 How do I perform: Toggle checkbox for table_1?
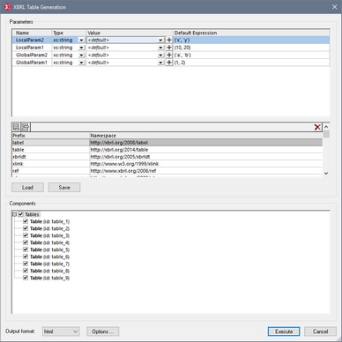[x=26, y=221]
